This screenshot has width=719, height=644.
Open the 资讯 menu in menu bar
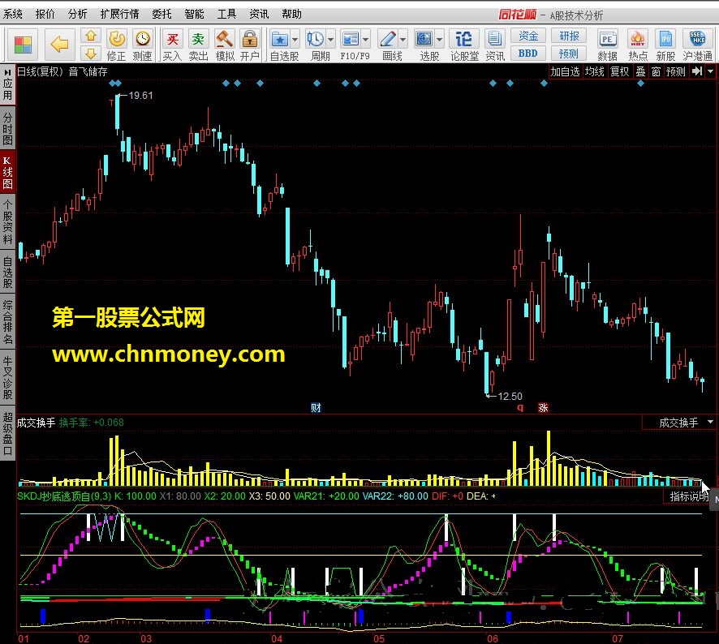click(259, 15)
